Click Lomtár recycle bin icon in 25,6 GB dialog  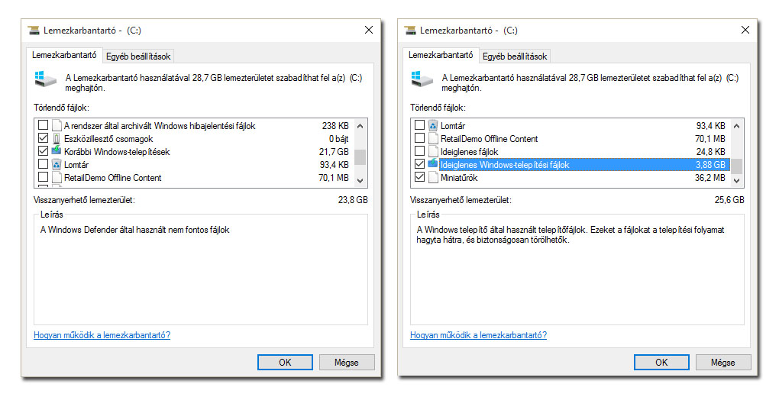click(433, 126)
